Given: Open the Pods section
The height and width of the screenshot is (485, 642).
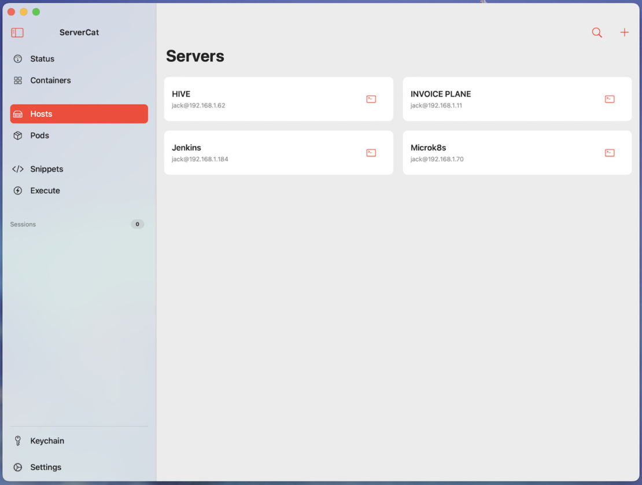Looking at the screenshot, I should click(x=39, y=135).
